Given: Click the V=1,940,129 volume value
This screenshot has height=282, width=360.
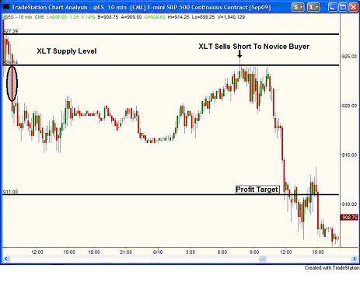Looking at the screenshot, I should 231,17.
